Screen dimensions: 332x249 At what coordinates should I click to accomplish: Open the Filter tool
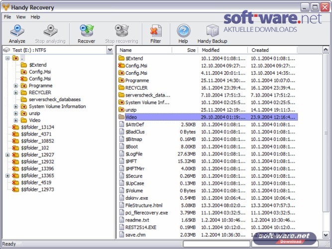coord(156,31)
